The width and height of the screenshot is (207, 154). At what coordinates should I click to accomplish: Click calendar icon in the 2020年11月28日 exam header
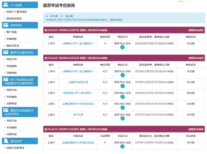click(x=46, y=129)
